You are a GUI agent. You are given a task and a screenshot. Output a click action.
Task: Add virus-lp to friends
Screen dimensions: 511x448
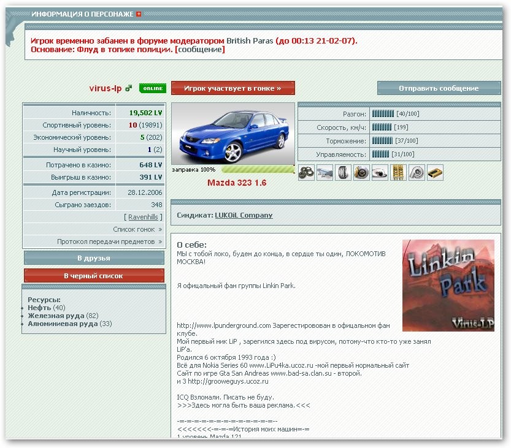(94, 258)
